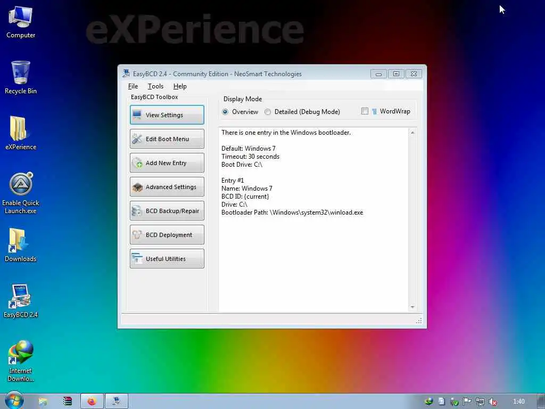Select the Recycle Bin desktop icon
The height and width of the screenshot is (409, 545).
[21, 77]
